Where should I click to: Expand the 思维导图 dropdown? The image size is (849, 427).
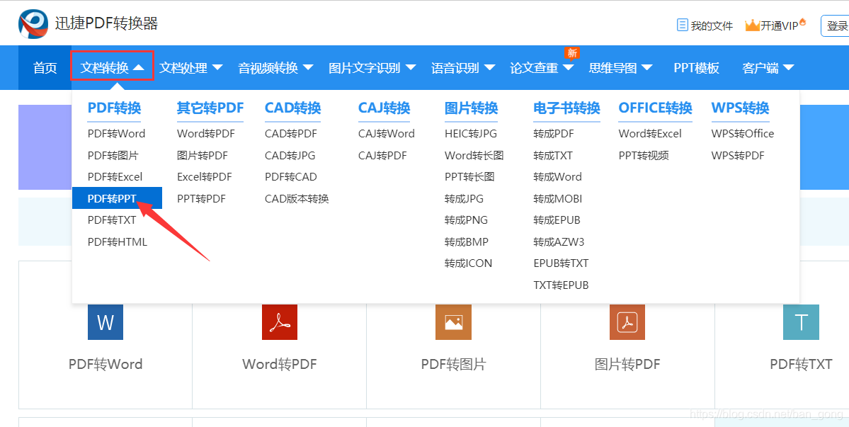pyautogui.click(x=620, y=68)
